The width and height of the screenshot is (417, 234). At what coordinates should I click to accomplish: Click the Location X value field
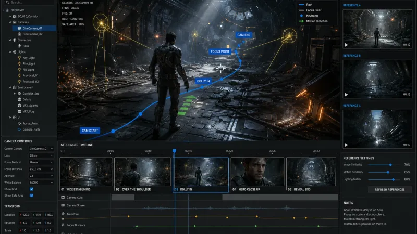point(24,215)
